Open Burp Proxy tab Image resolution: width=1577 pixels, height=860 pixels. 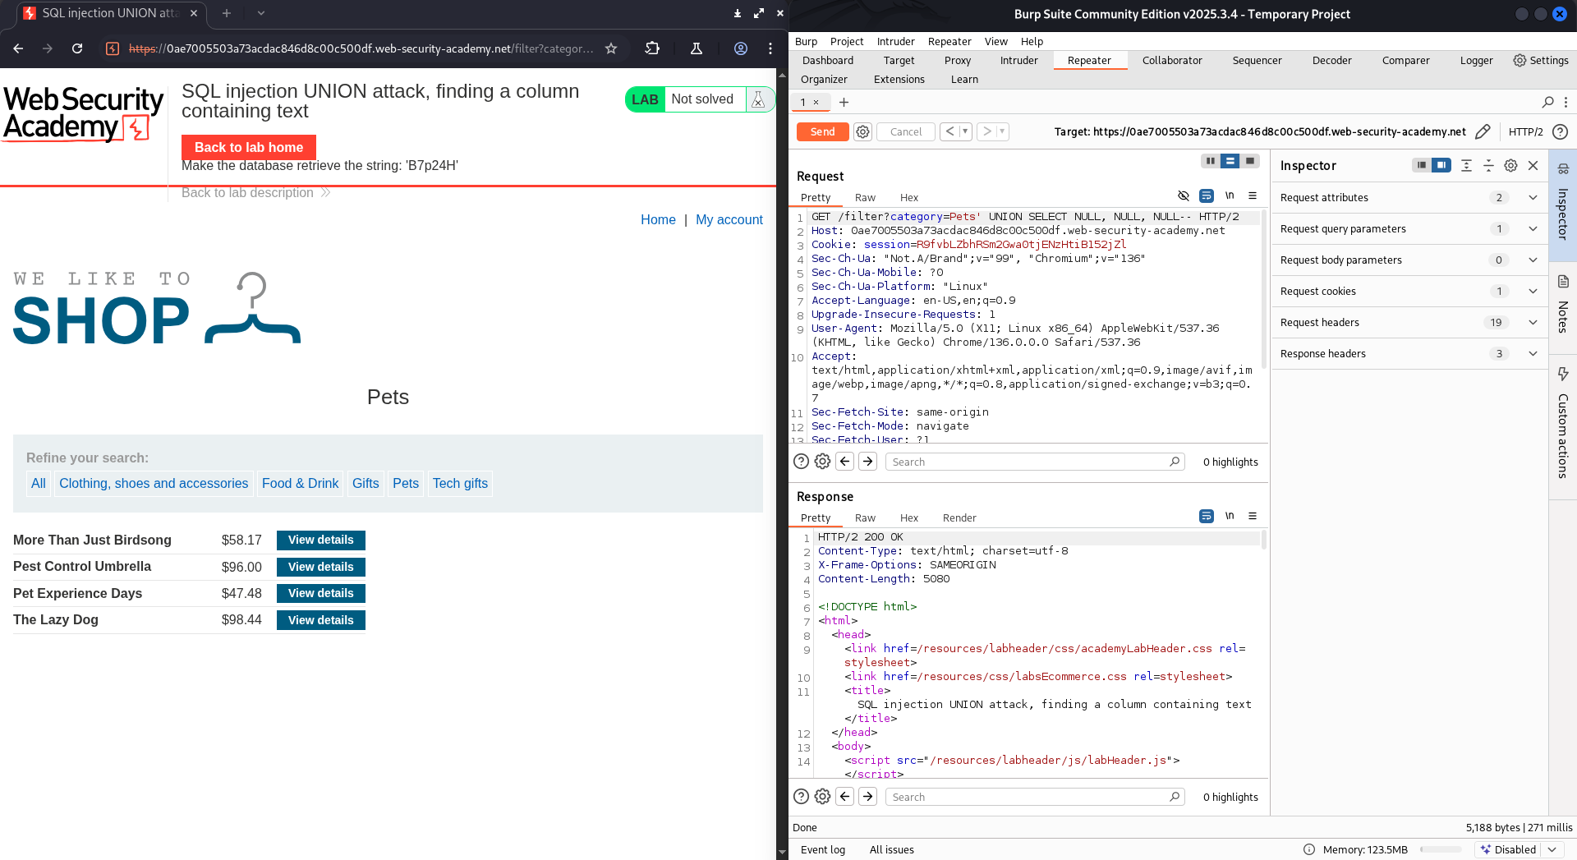click(957, 60)
